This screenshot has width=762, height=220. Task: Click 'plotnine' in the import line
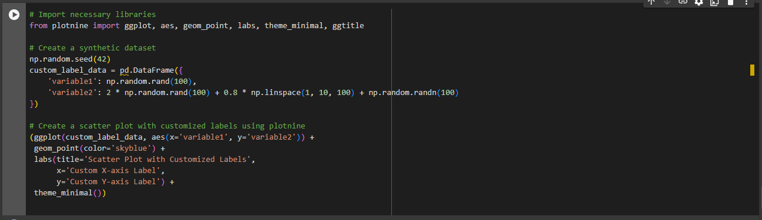point(70,25)
